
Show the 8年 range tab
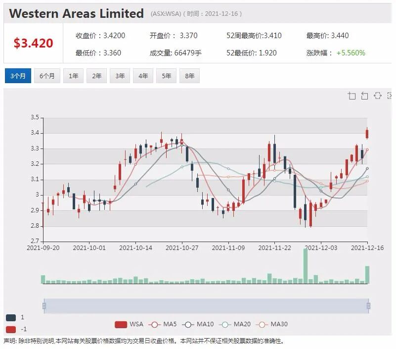point(190,76)
